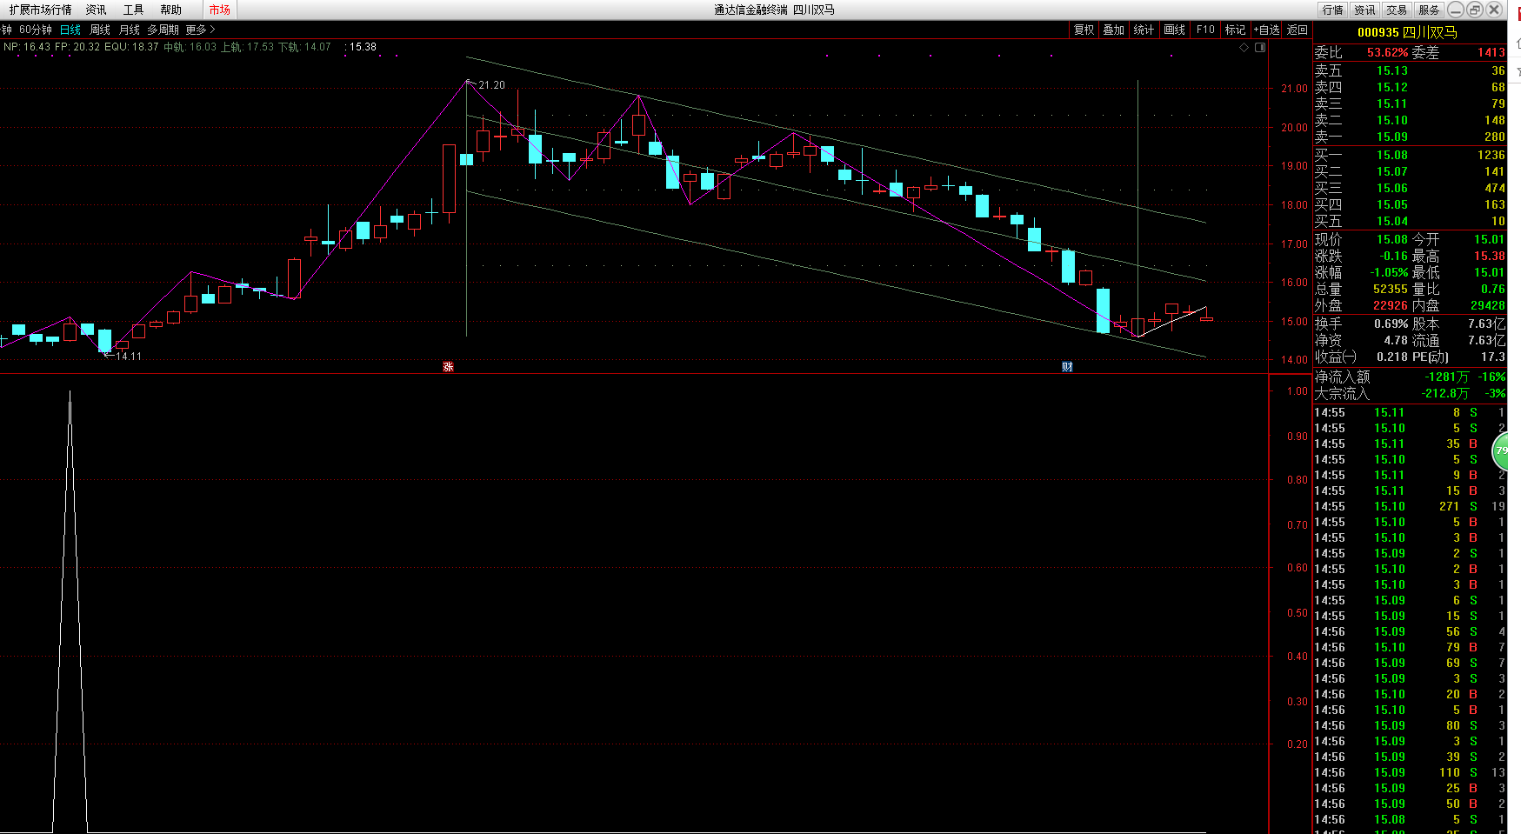The width and height of the screenshot is (1521, 834).
Task: Toggle the side panel icon beside the diamond
Action: (1260, 47)
